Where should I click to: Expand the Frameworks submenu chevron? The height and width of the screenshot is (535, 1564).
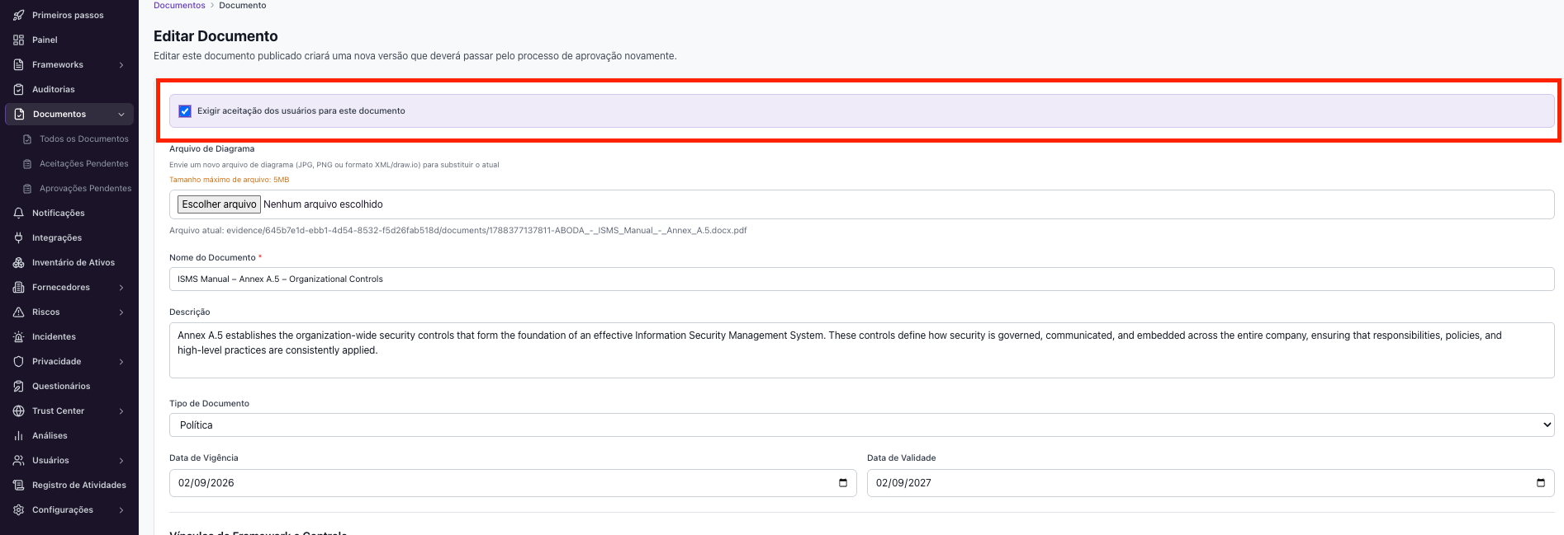coord(121,65)
